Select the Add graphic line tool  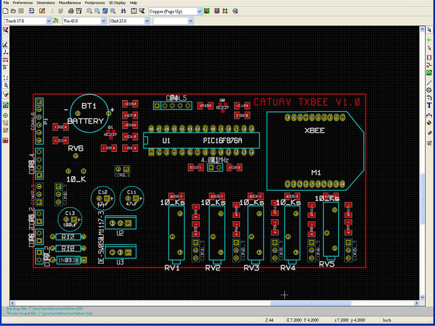(x=429, y=83)
